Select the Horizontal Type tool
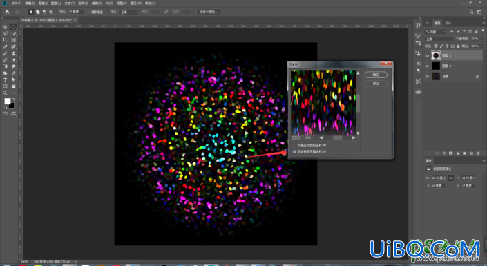The image size is (487, 266). point(5,80)
